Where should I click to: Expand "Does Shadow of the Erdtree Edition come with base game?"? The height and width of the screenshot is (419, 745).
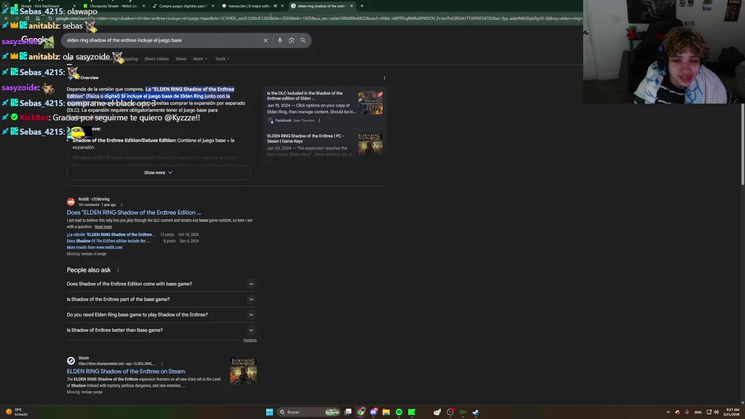(162, 284)
